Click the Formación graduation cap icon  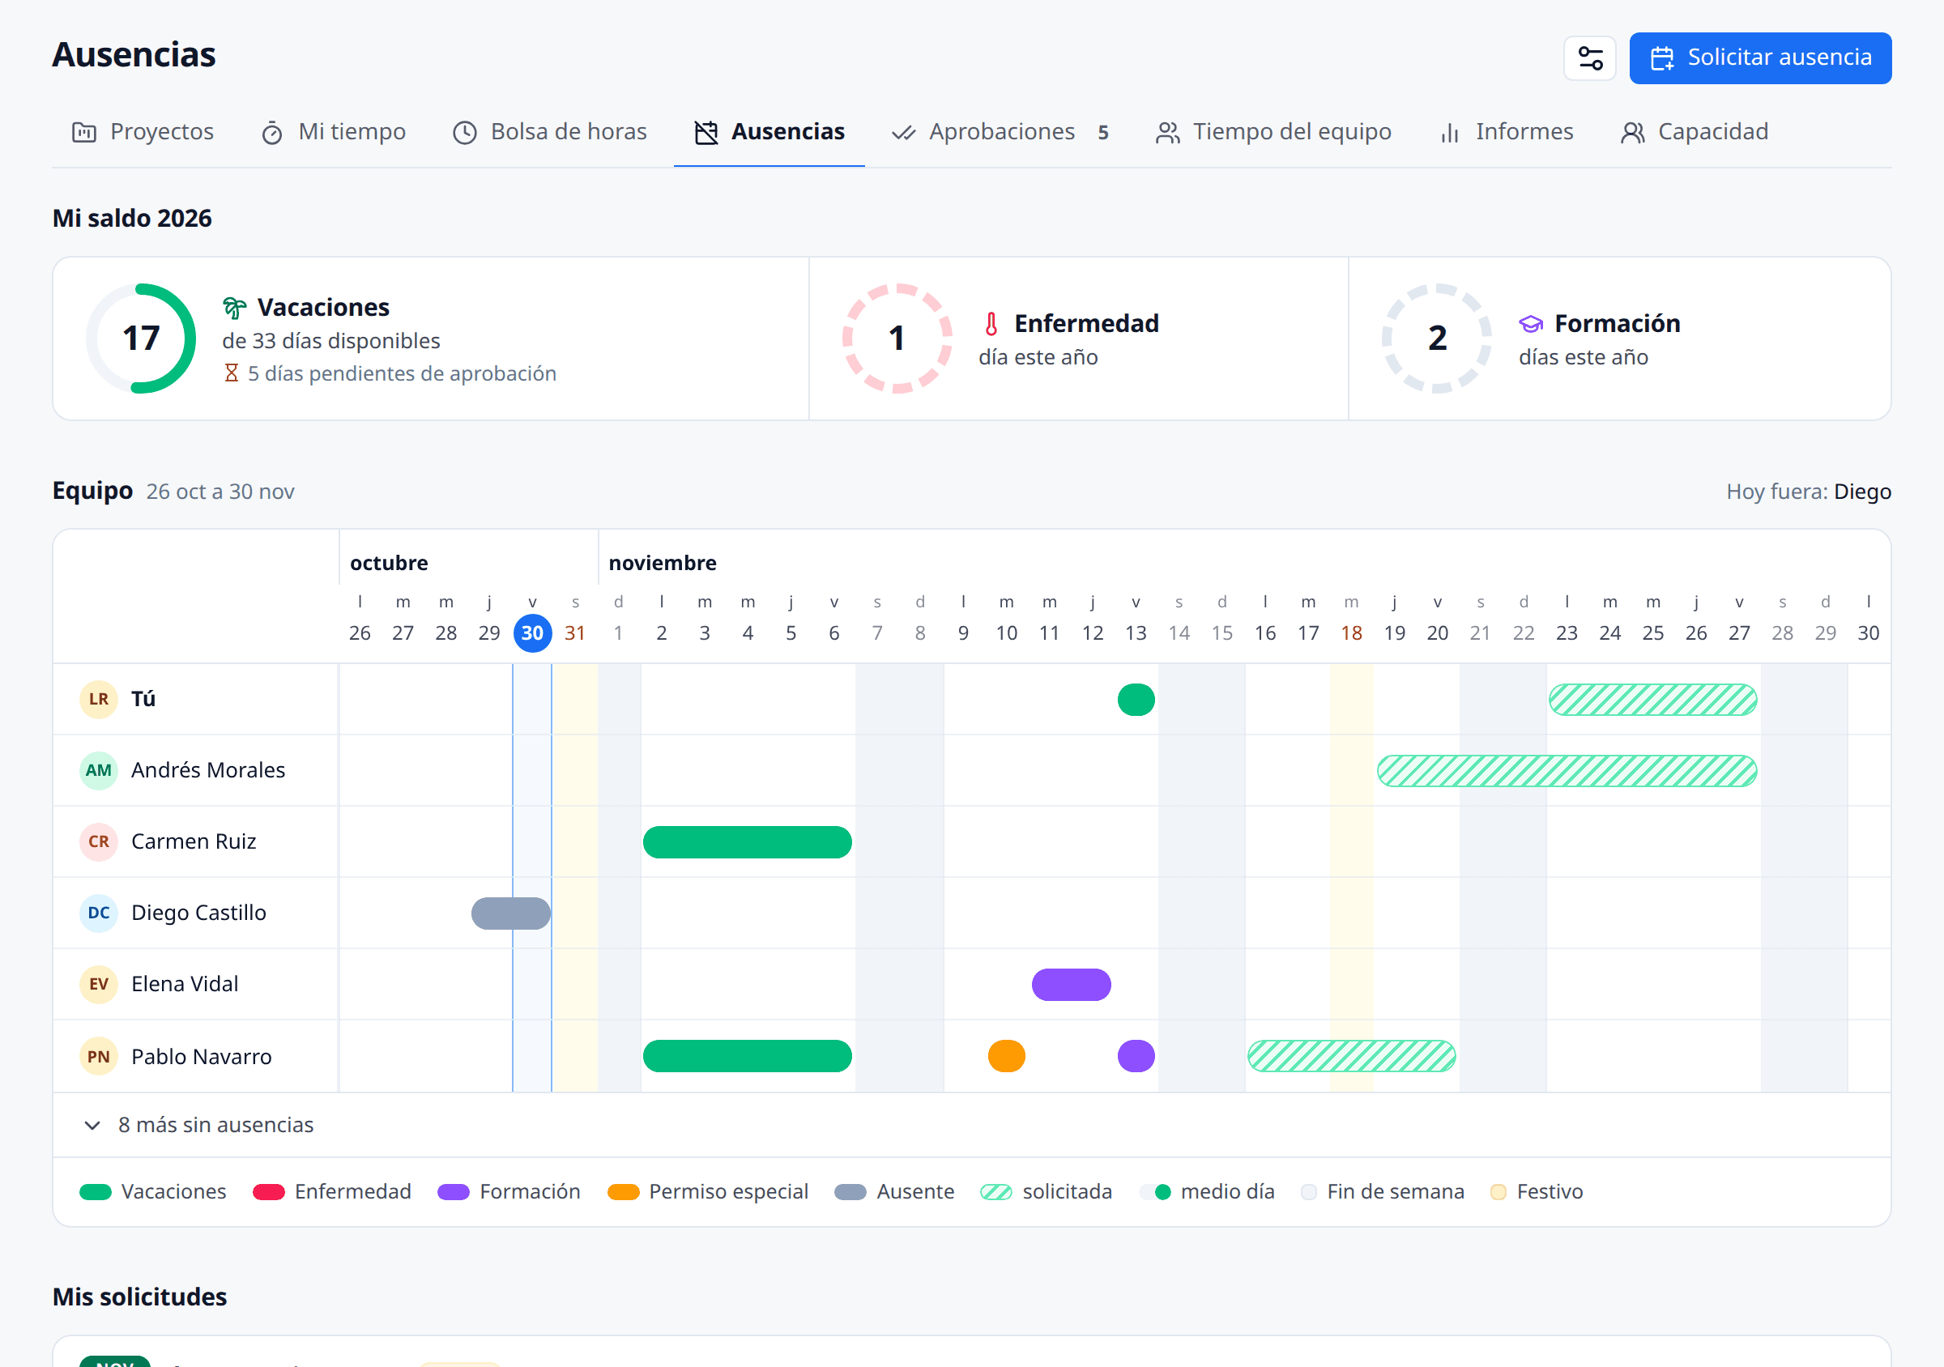[1531, 323]
